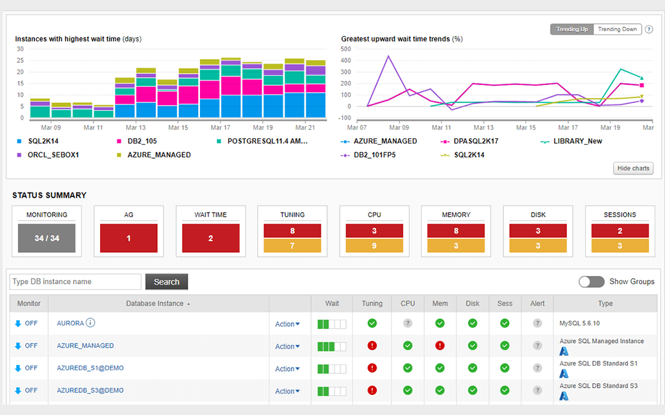Click the red CPU alert icon for AZURE_MANAGED
This screenshot has width=665, height=415.
(407, 346)
